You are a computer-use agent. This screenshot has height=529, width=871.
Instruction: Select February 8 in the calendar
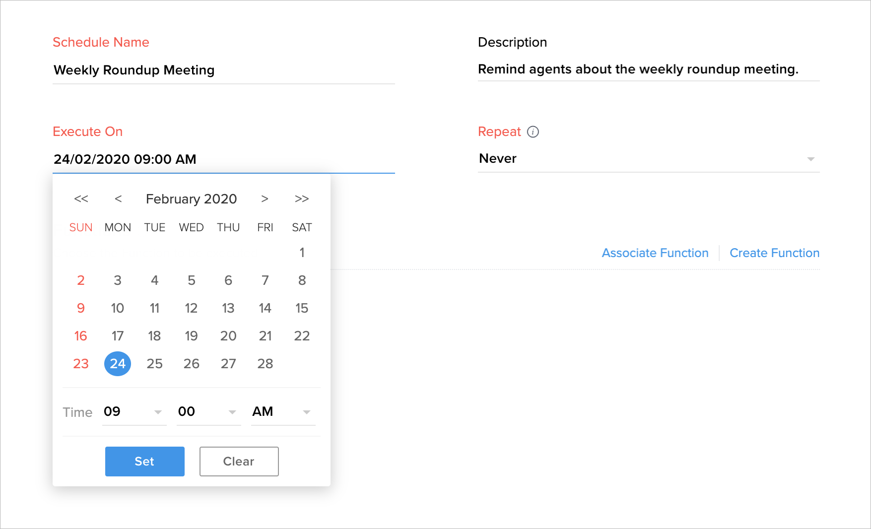[x=302, y=280]
